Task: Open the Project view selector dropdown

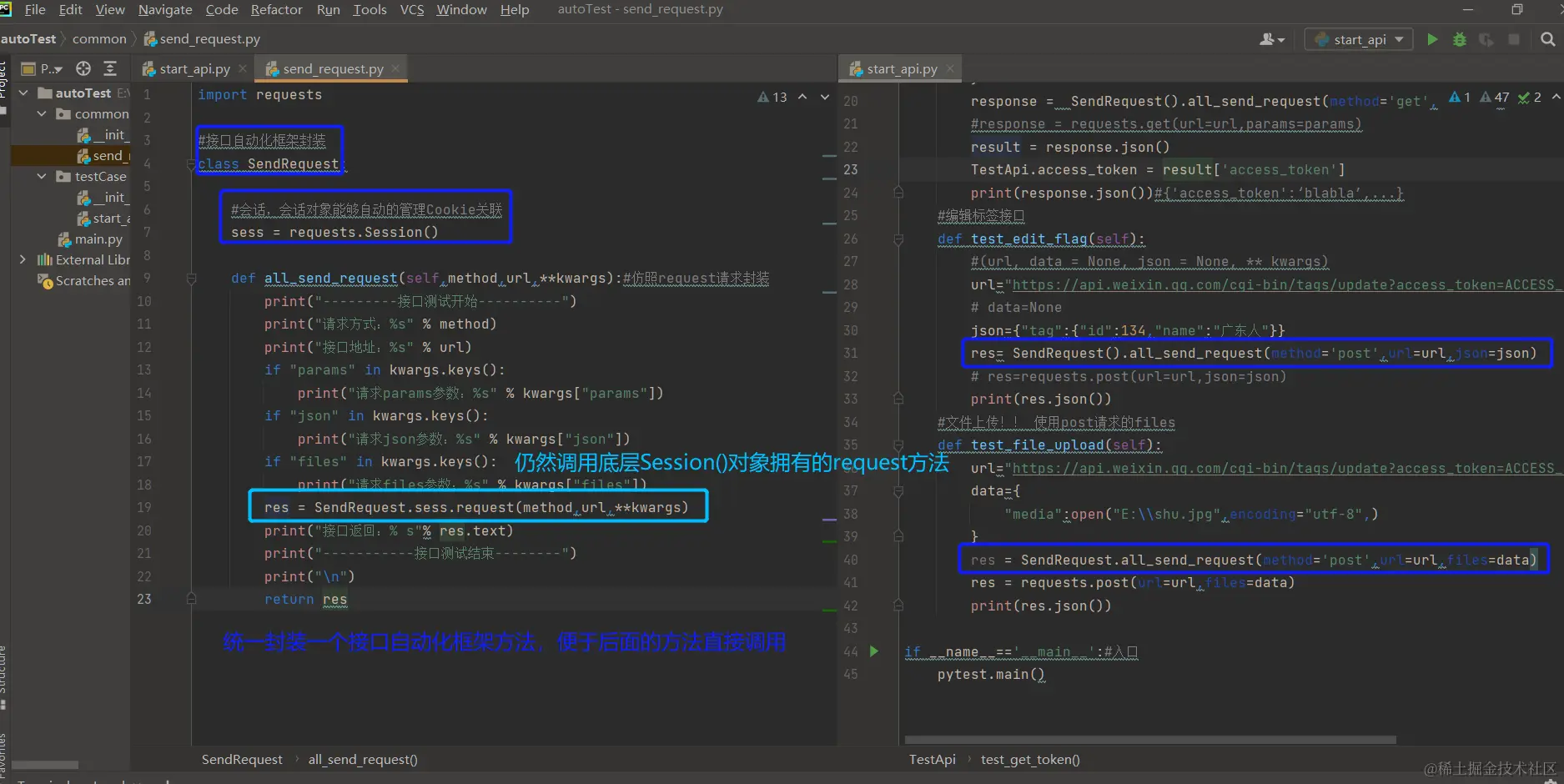Action: (43, 68)
